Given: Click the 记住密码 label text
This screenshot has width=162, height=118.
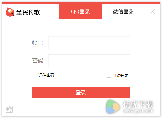Looking at the screenshot, I should click(46, 75).
